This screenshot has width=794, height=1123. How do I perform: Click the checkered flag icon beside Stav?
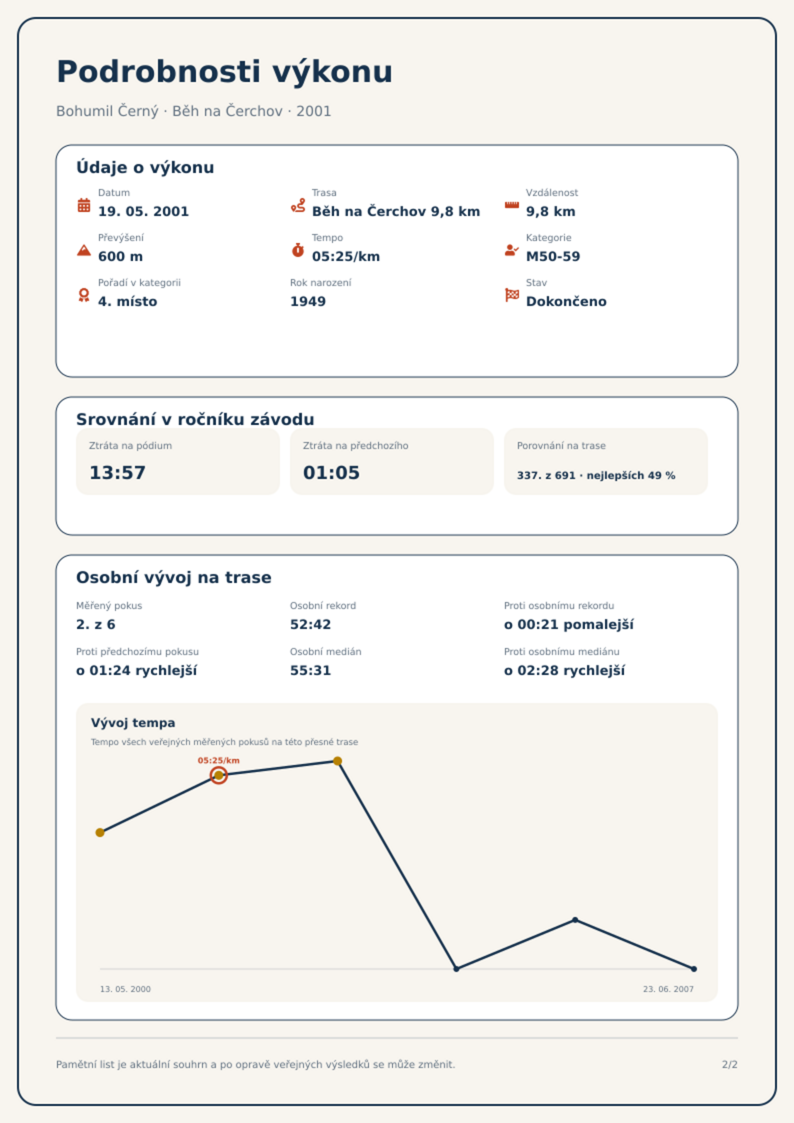click(511, 295)
